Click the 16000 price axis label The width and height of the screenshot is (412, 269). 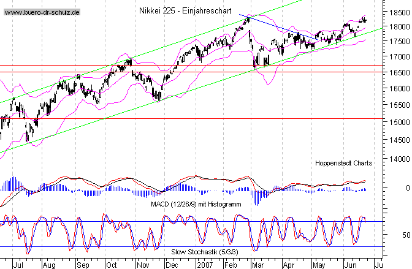click(399, 88)
